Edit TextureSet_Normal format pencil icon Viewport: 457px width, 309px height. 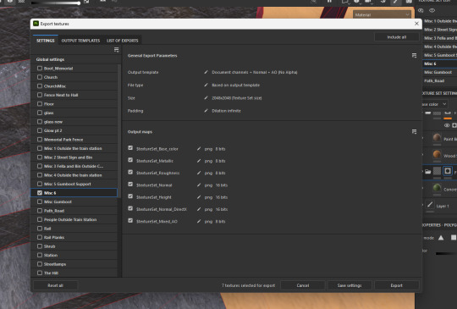(x=199, y=185)
